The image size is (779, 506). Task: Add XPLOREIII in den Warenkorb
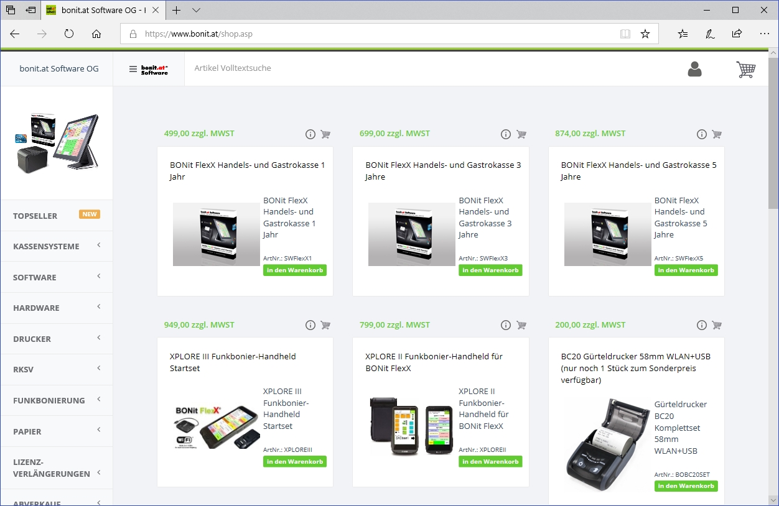pos(295,462)
